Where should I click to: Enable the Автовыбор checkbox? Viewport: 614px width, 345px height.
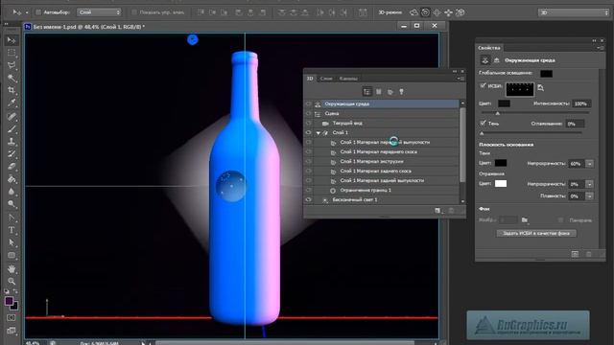38,12
